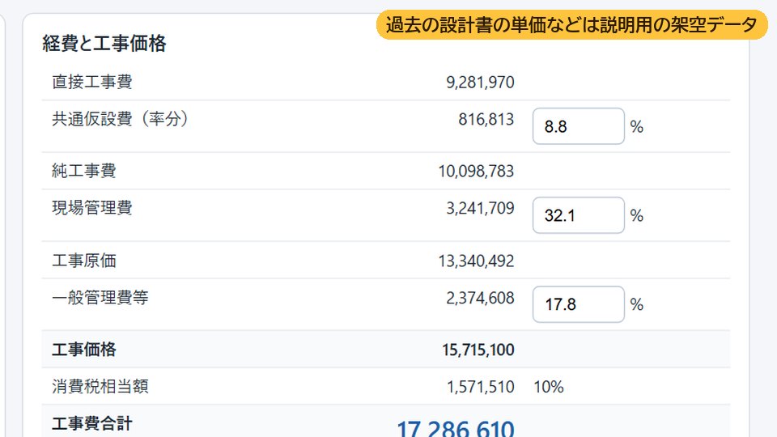The height and width of the screenshot is (437, 777).
Task: Click the bold 工事価格 label
Action: tap(83, 350)
